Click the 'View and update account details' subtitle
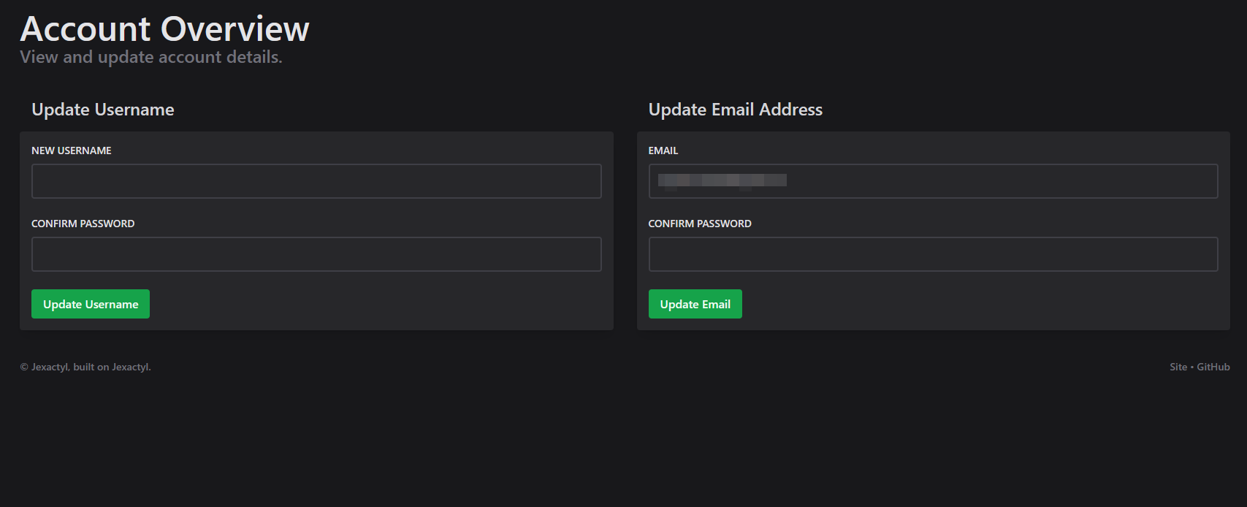 [151, 57]
